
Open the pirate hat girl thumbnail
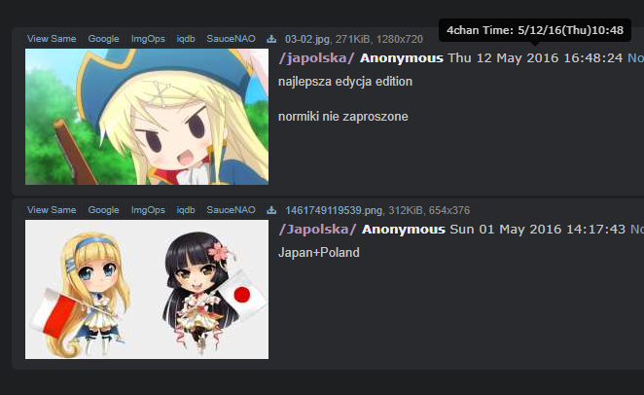coord(147,117)
